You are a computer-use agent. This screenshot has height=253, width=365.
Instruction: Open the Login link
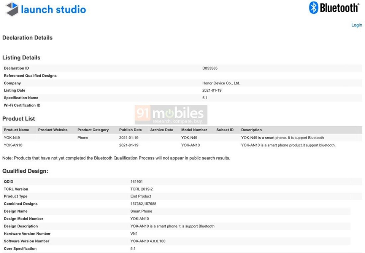coord(357,25)
